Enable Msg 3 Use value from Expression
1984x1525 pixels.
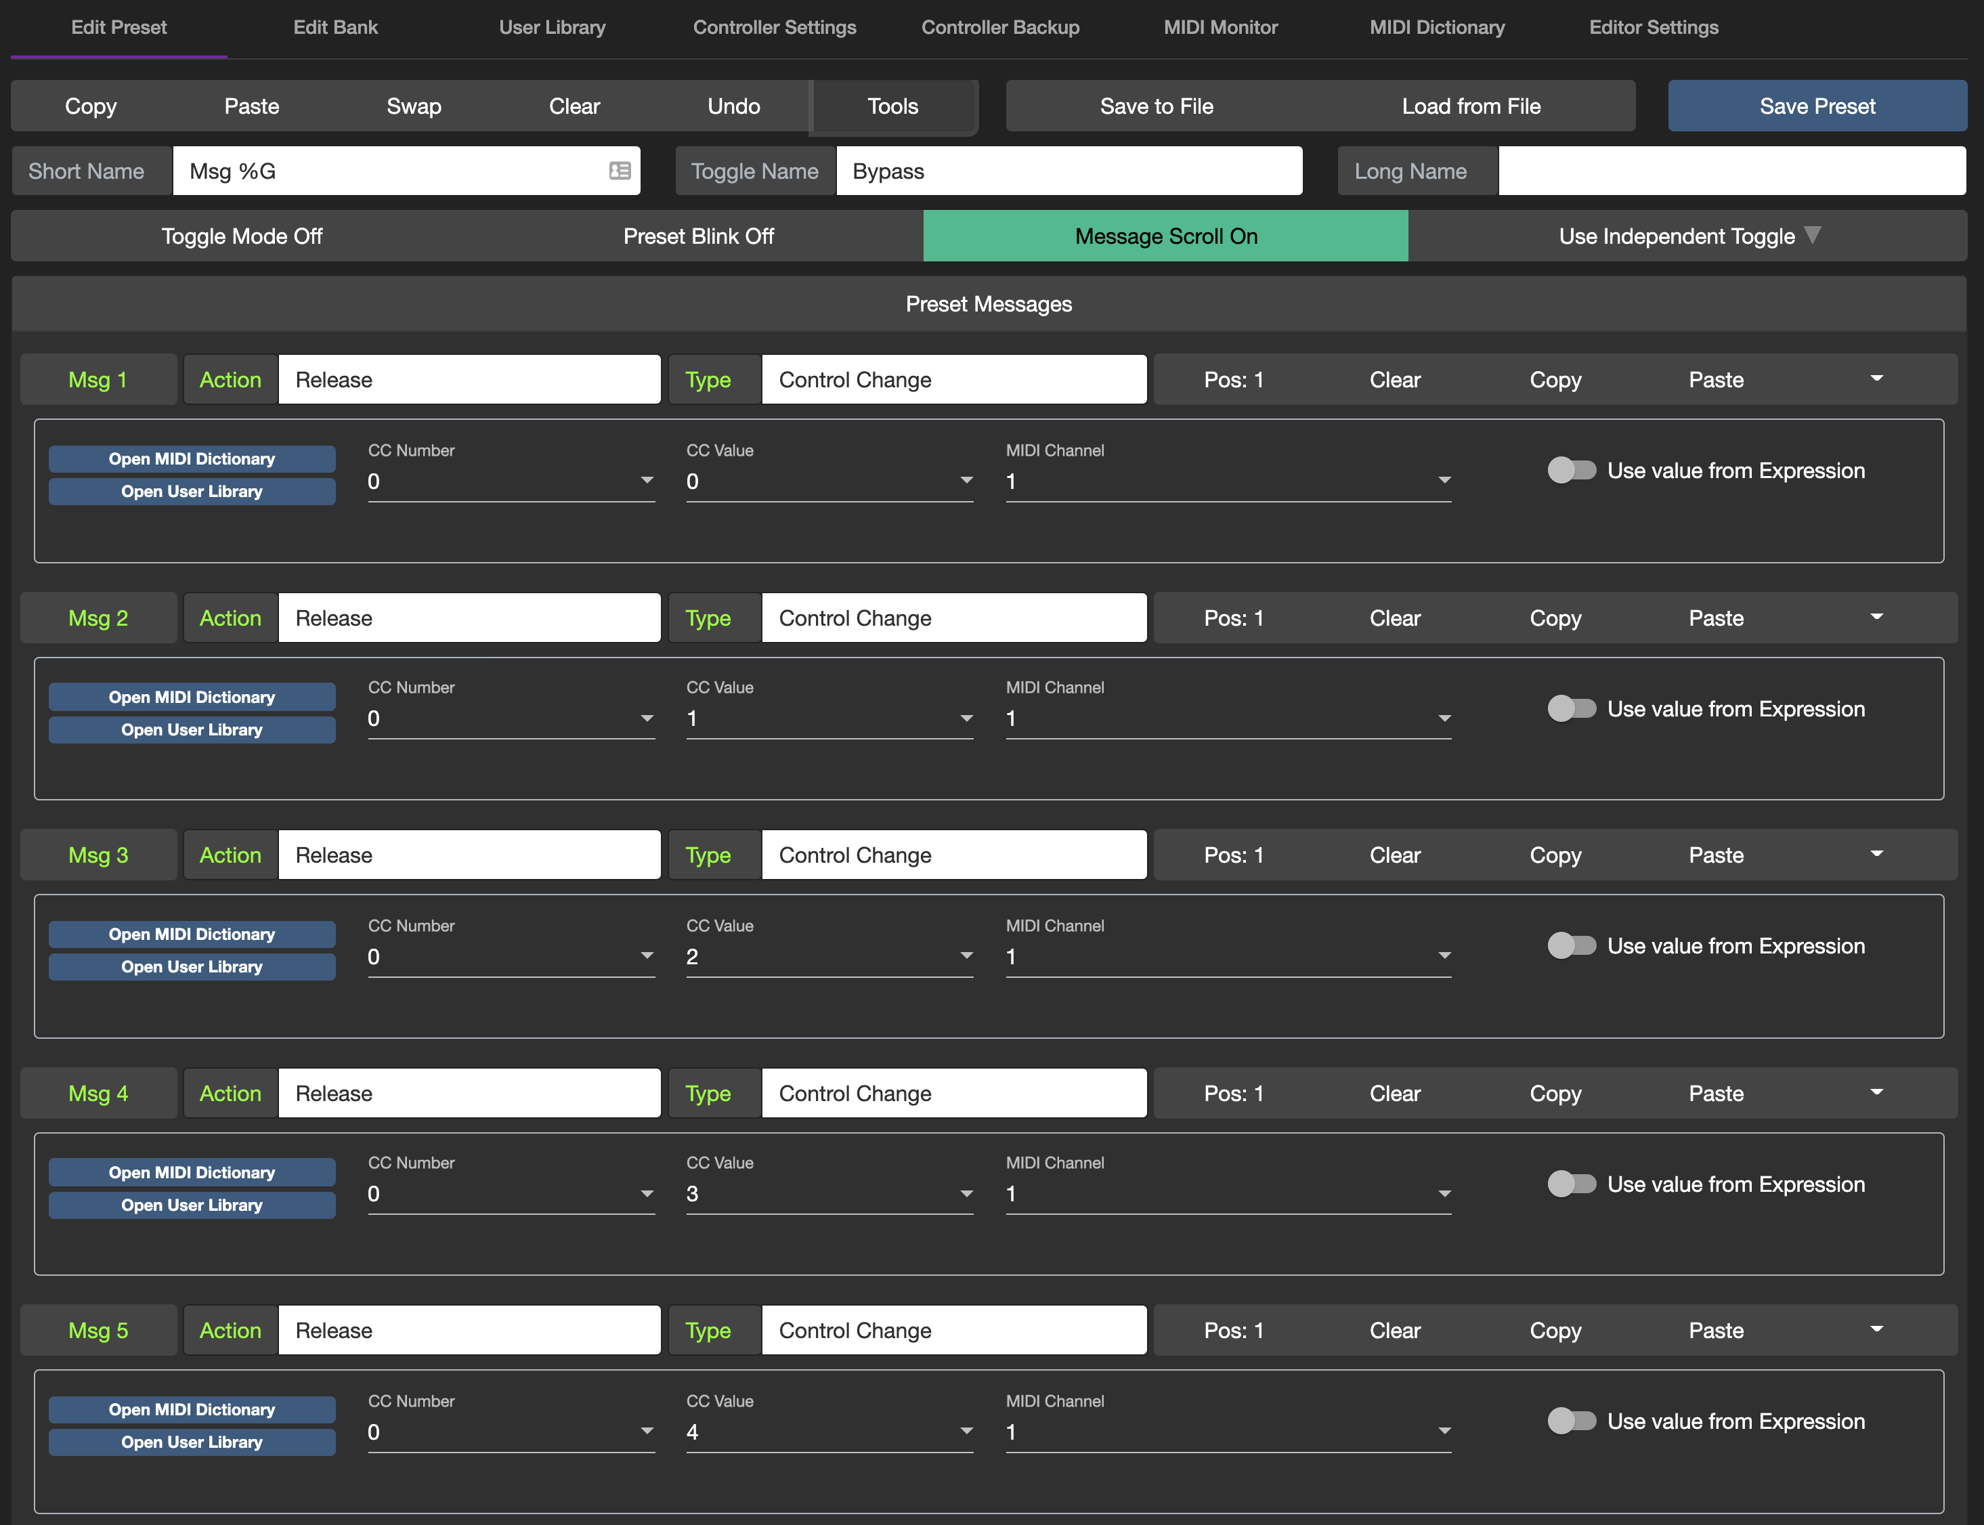tap(1571, 946)
